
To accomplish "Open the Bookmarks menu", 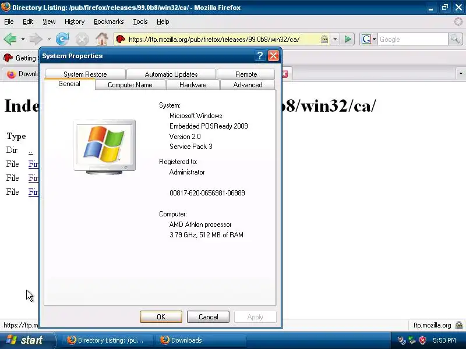I will (x=109, y=22).
